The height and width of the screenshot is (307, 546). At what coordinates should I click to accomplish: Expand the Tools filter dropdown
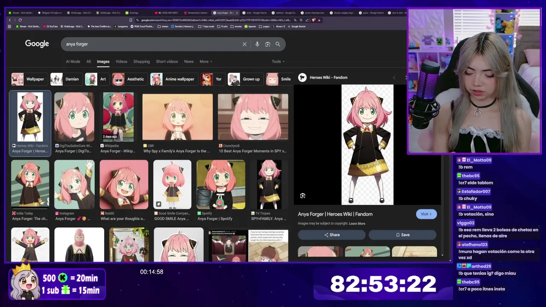(278, 61)
